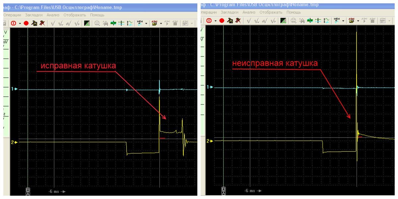Click greyed ABC stop icon in right window
This screenshot has width=398, height=199.
coord(372,20)
